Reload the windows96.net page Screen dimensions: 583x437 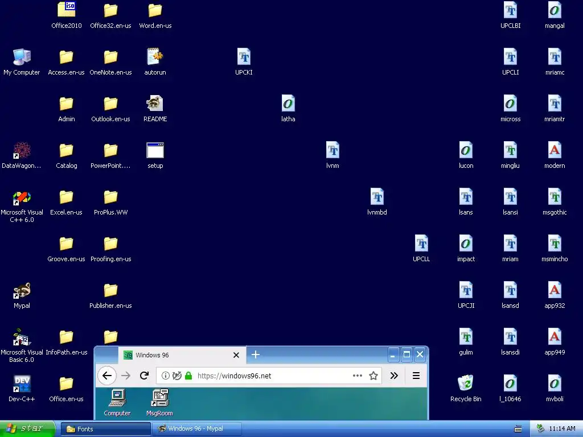click(x=144, y=376)
